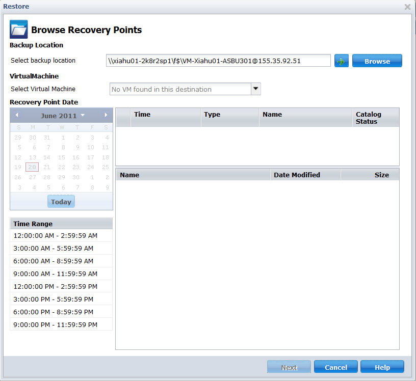Open Help for the Restore wizard
This screenshot has height=381, width=416.
(382, 366)
